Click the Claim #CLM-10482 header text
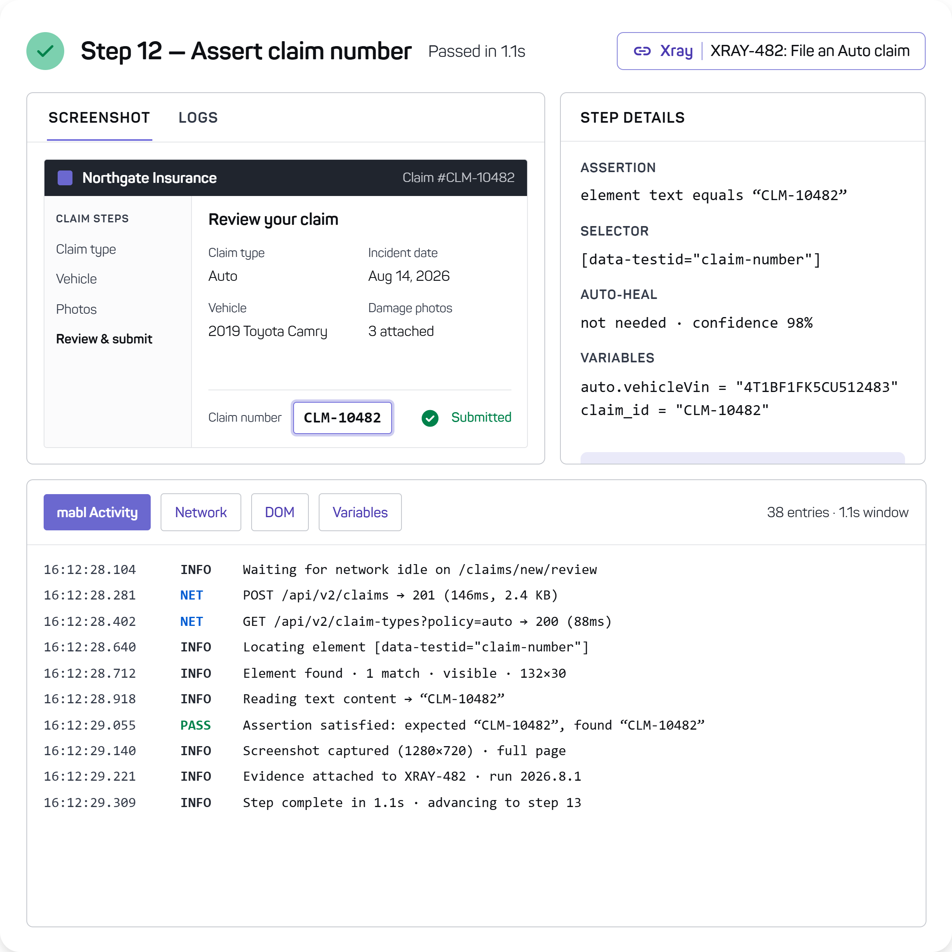 tap(458, 177)
